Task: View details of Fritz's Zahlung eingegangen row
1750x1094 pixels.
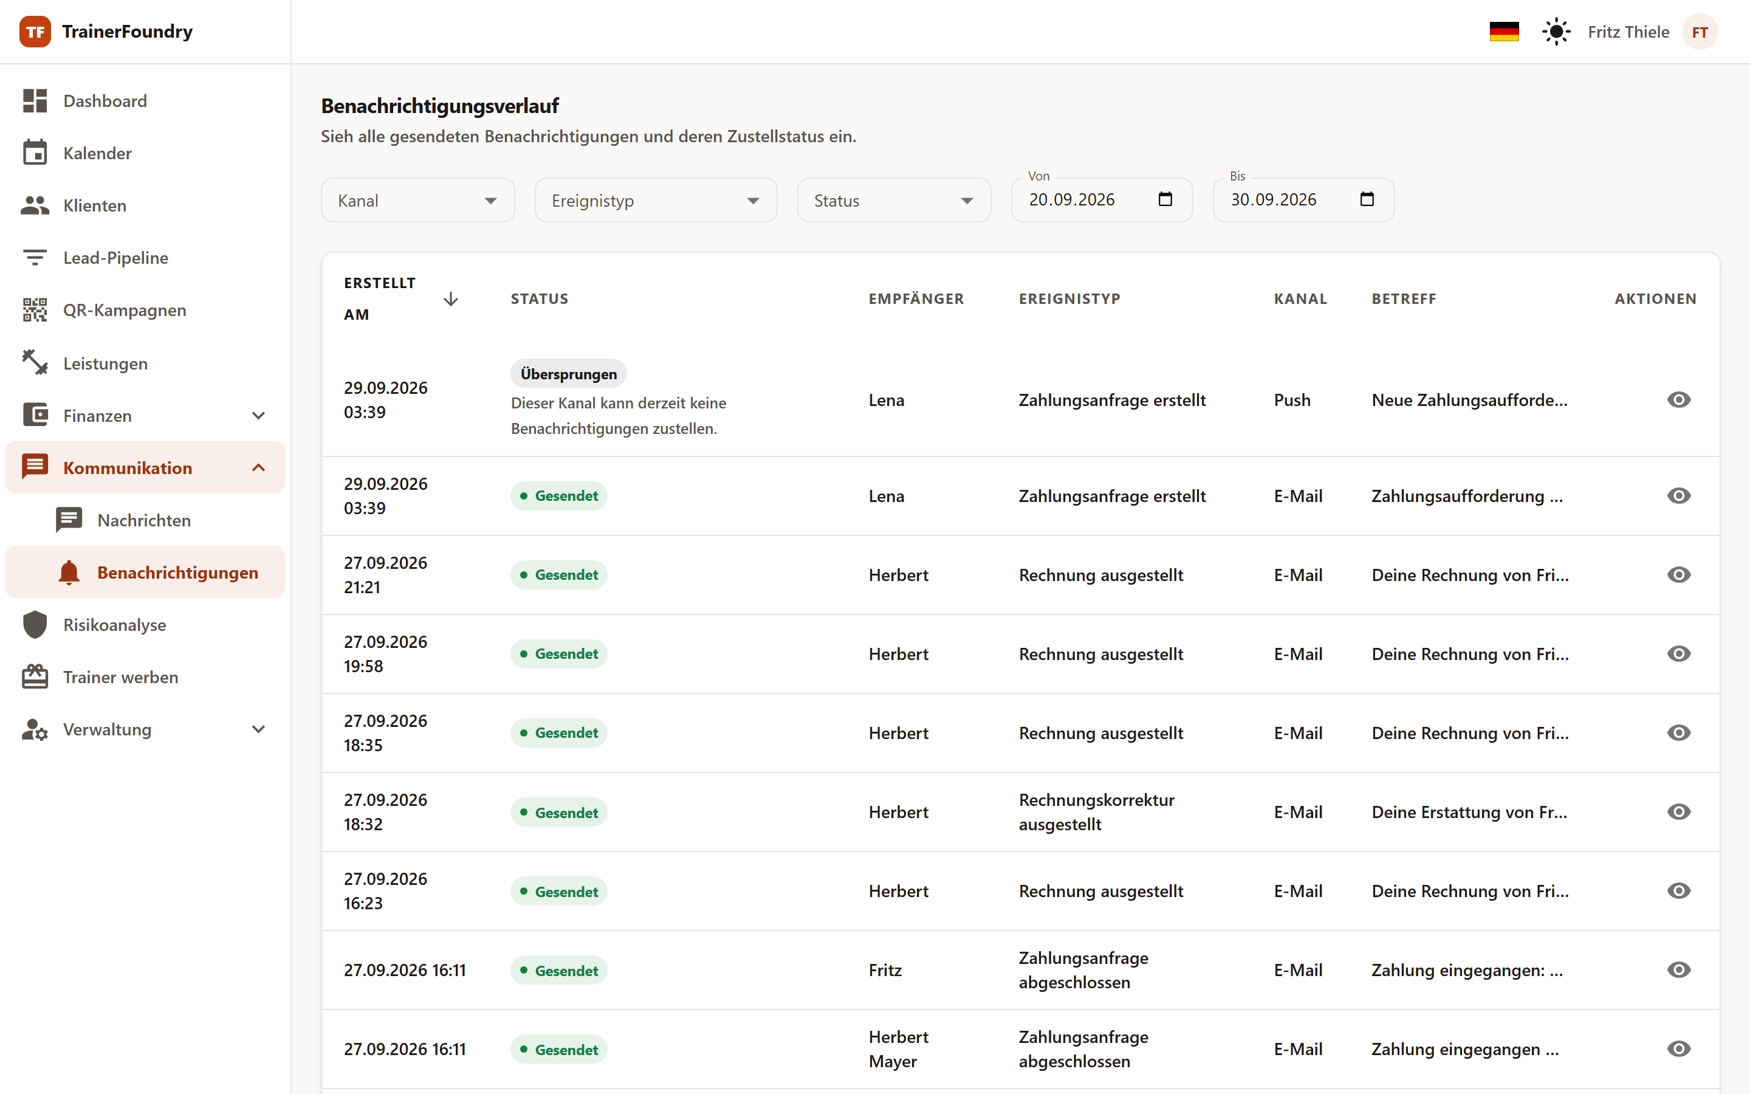Action: click(x=1678, y=969)
